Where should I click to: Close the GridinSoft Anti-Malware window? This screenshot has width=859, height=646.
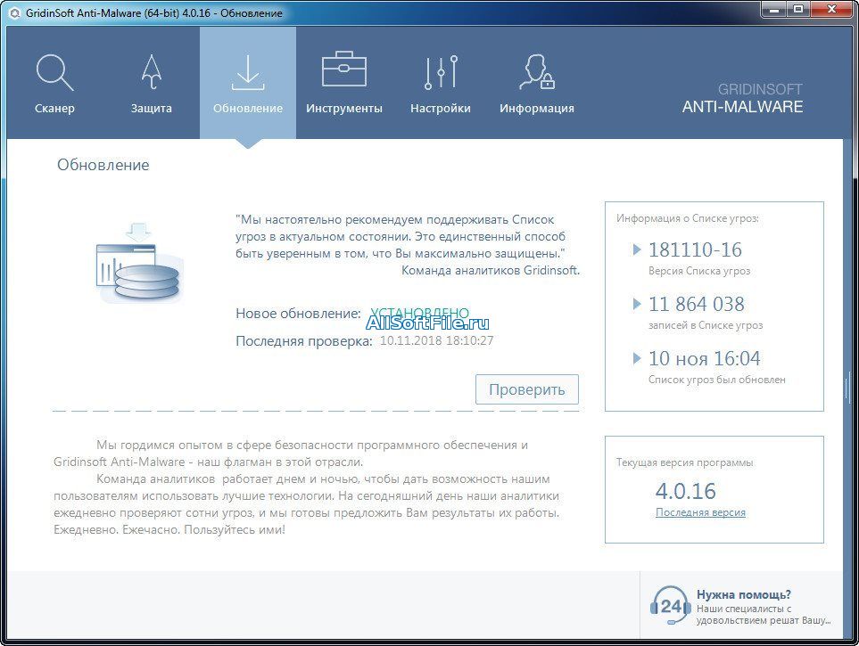(832, 9)
